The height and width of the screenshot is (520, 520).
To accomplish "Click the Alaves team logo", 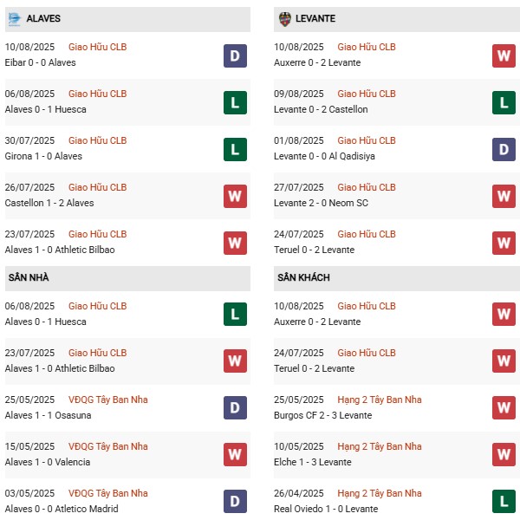I will click(14, 18).
